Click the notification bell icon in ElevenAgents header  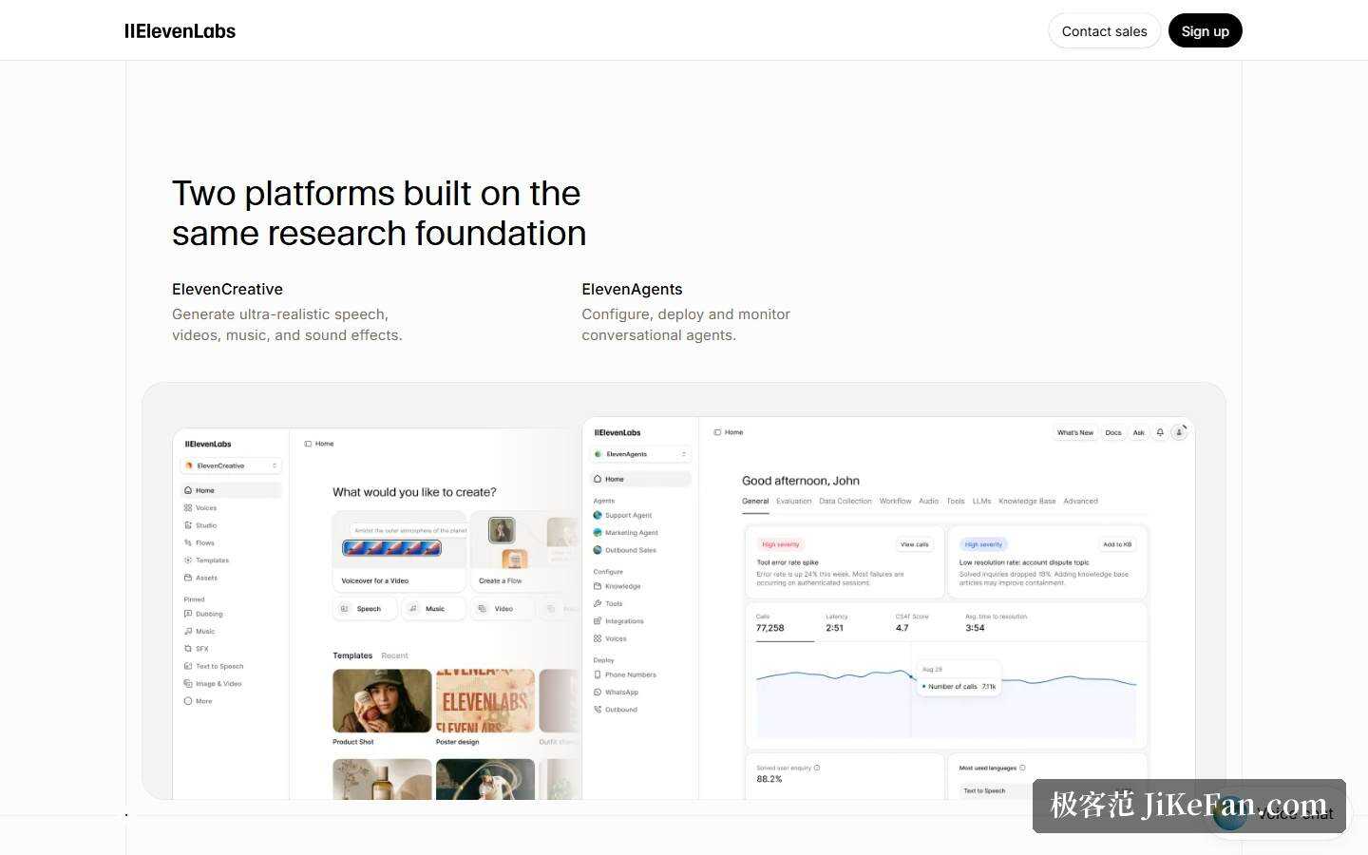pyautogui.click(x=1160, y=432)
